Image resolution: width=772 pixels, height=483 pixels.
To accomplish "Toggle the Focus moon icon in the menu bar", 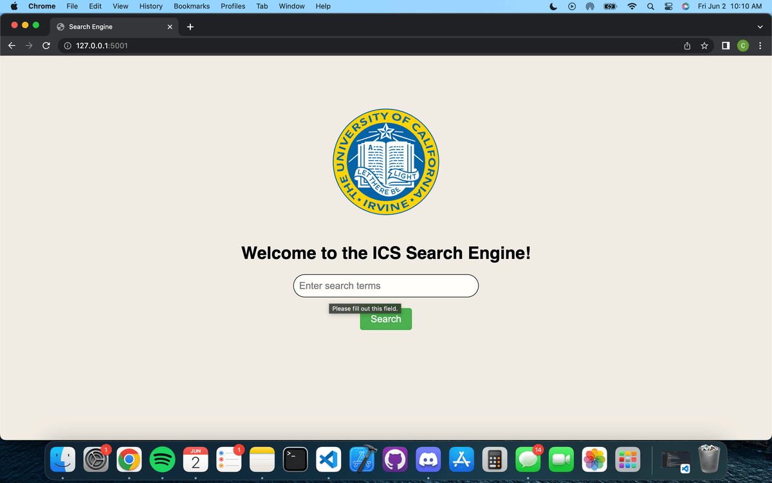I will [x=553, y=6].
